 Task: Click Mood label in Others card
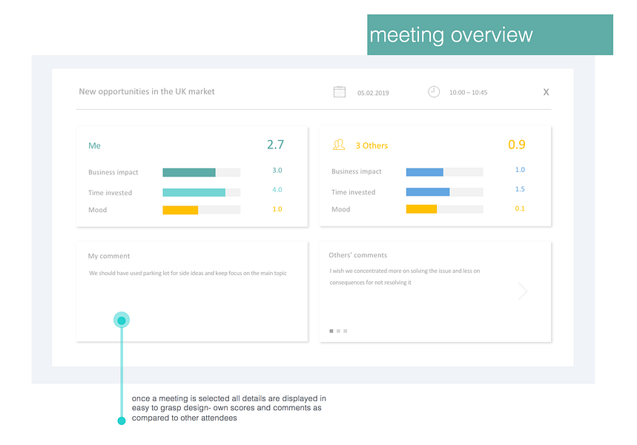[340, 209]
